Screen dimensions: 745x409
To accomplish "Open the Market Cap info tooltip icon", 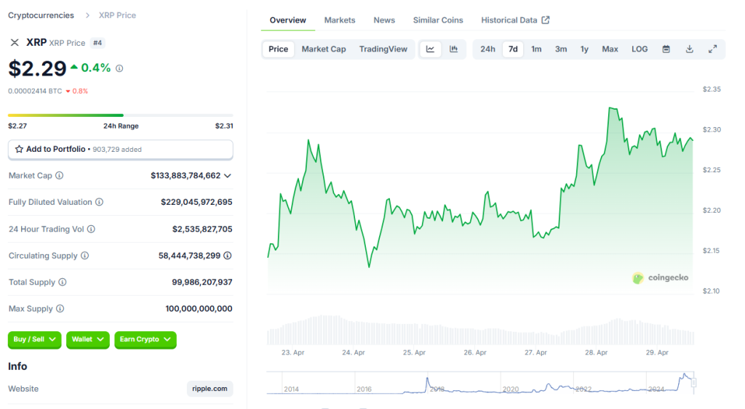I will pos(60,176).
